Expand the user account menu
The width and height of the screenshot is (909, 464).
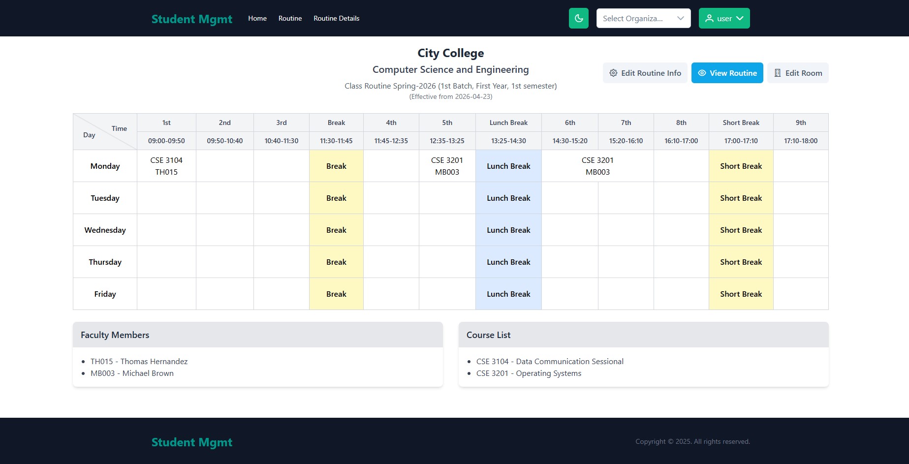point(724,18)
